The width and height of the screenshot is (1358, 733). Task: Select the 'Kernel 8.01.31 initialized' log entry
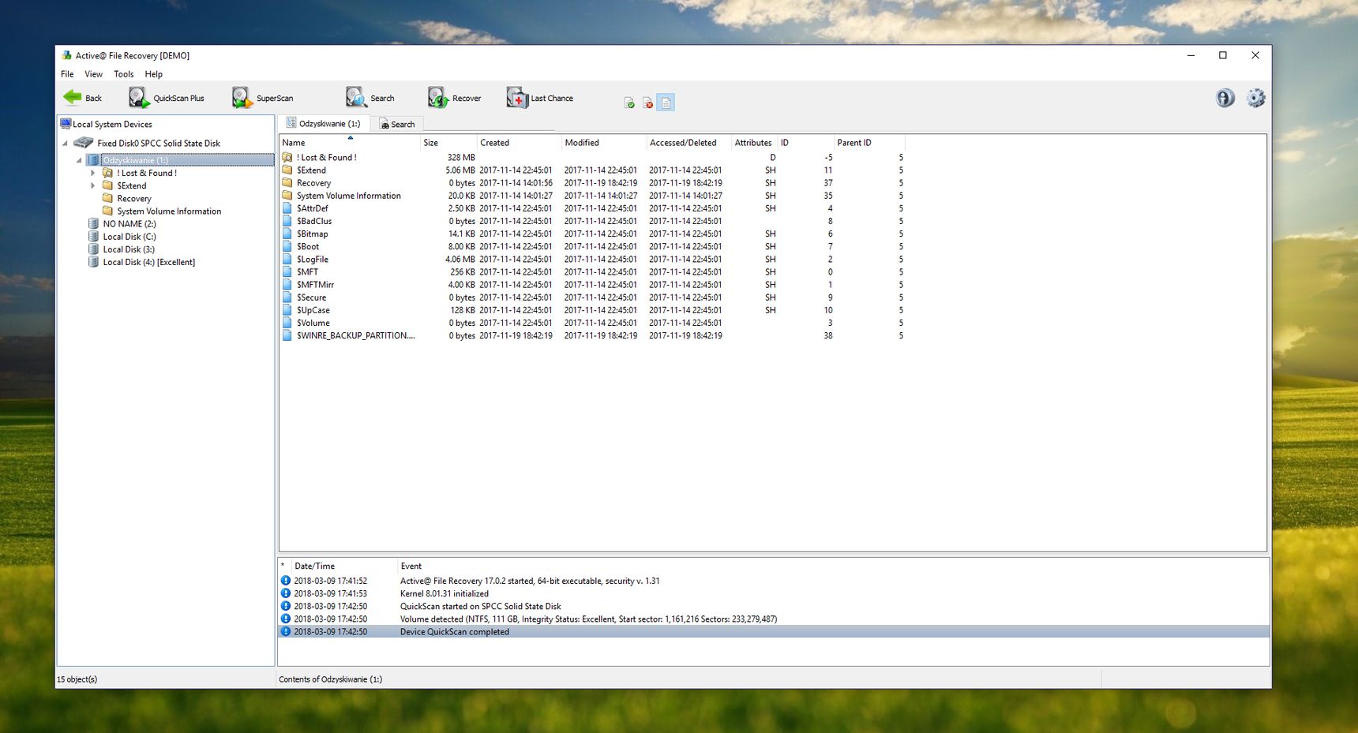[x=774, y=593]
